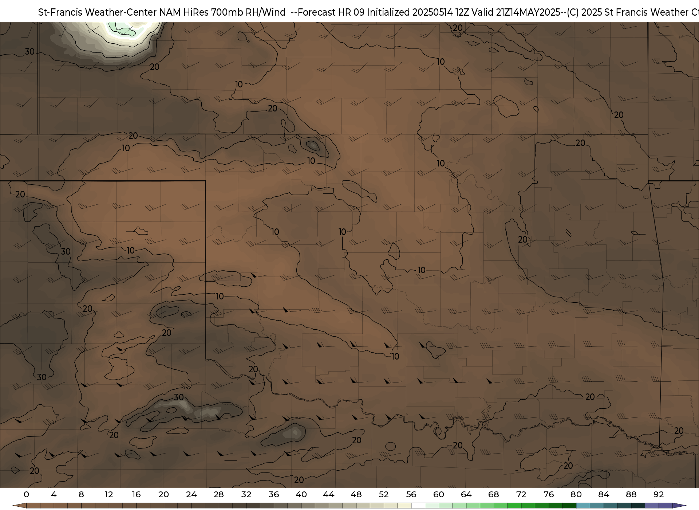This screenshot has height=510, width=699.
Task: Click the colorbar label '4'
Action: [x=54, y=494]
